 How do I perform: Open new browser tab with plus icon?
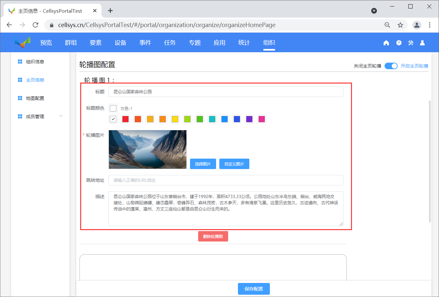tap(110, 11)
